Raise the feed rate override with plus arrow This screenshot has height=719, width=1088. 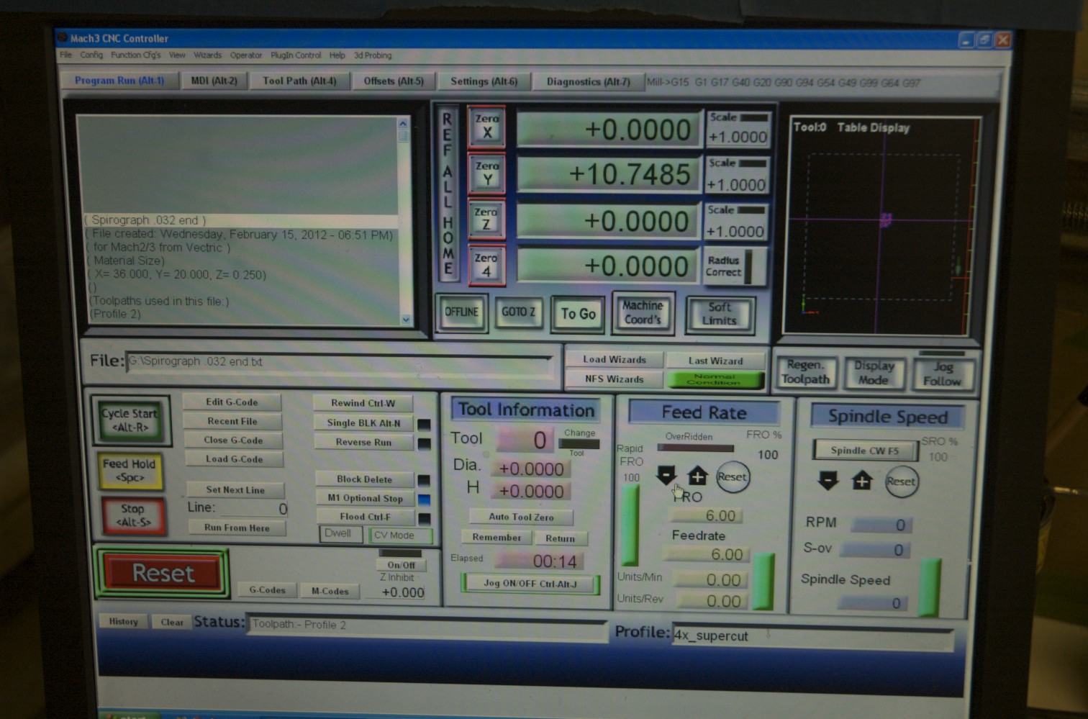(697, 476)
